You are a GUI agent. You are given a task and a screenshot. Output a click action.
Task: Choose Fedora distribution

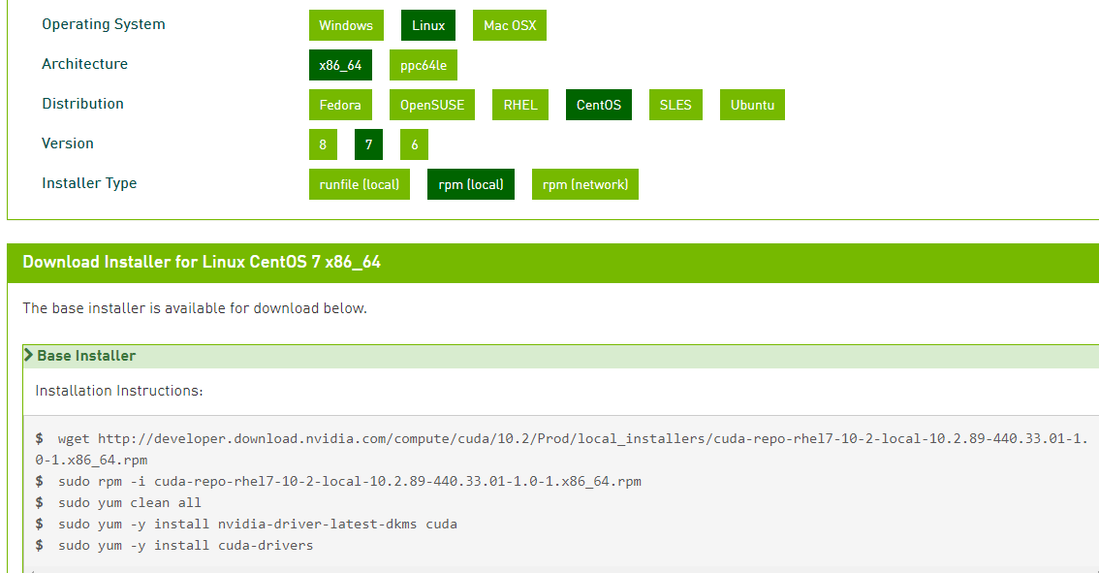[x=340, y=105]
